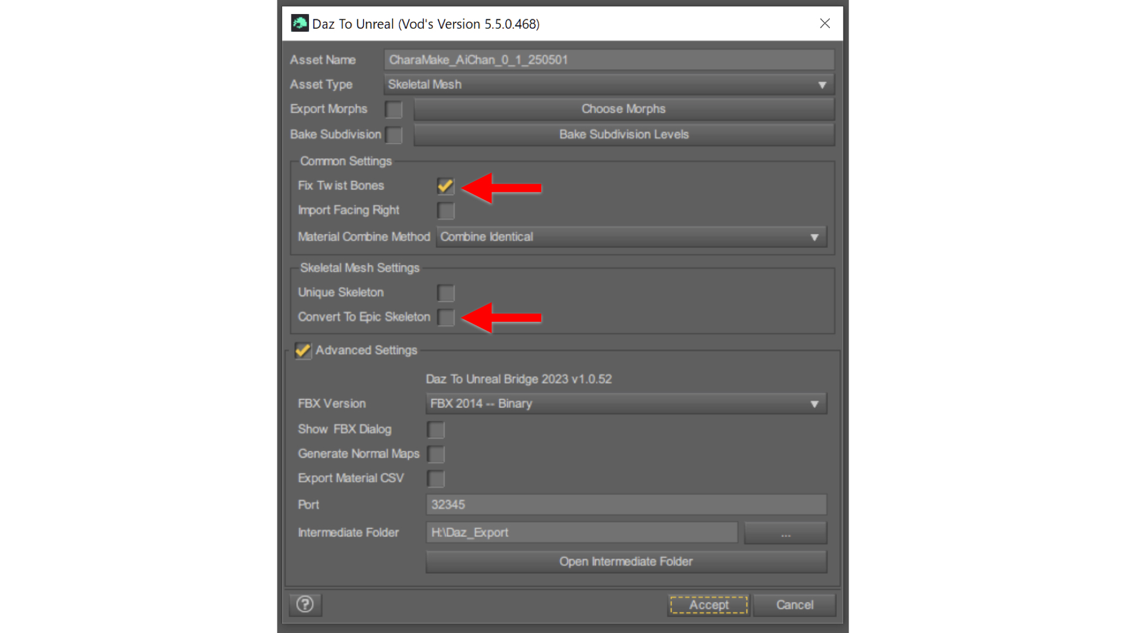Check the Convert To Epic Skeleton box
This screenshot has height=633, width=1126.
point(446,318)
